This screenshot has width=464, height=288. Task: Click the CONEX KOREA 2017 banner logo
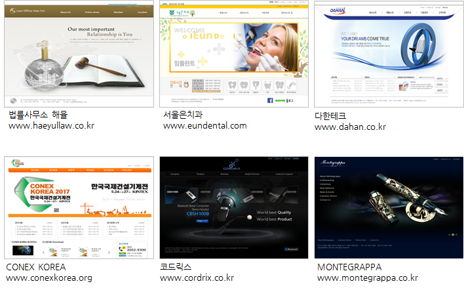[x=43, y=194]
